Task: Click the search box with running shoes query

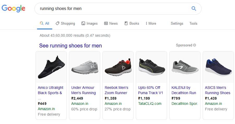Action: pyautogui.click(x=112, y=9)
